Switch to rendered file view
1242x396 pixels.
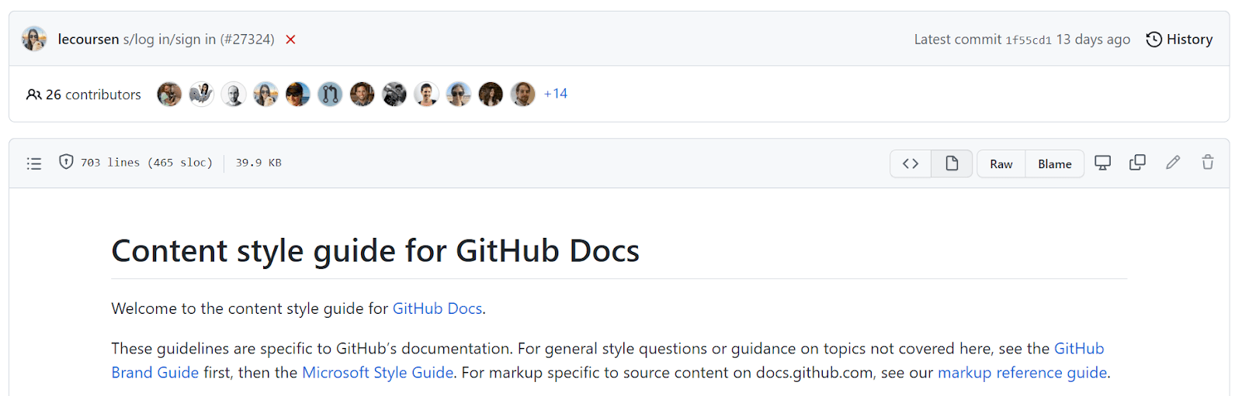(x=952, y=164)
